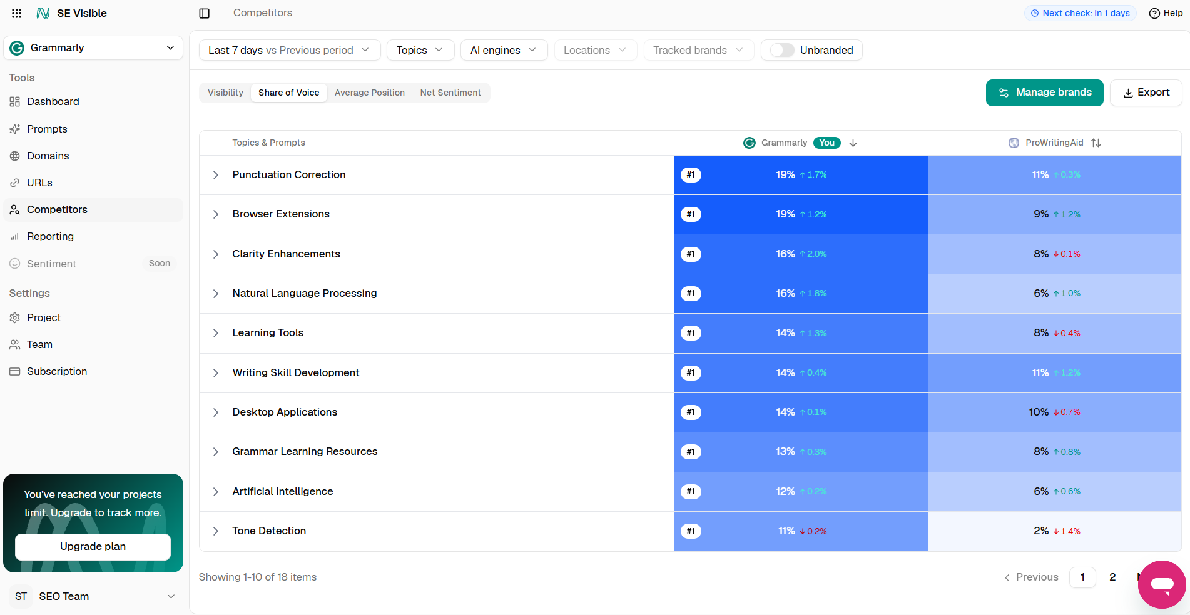Open the Subscription page
1190x615 pixels.
pos(93,371)
